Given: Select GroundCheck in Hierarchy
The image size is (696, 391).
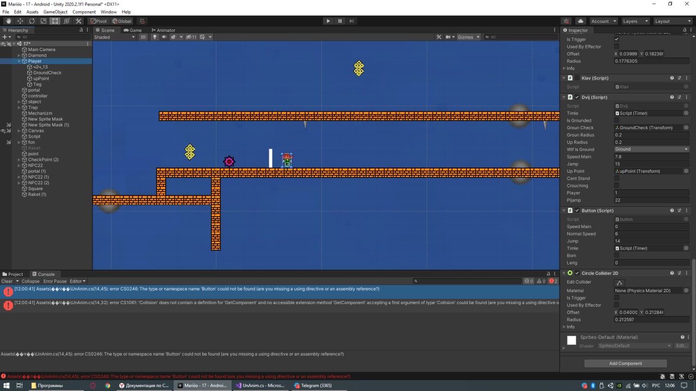Looking at the screenshot, I should pos(47,73).
